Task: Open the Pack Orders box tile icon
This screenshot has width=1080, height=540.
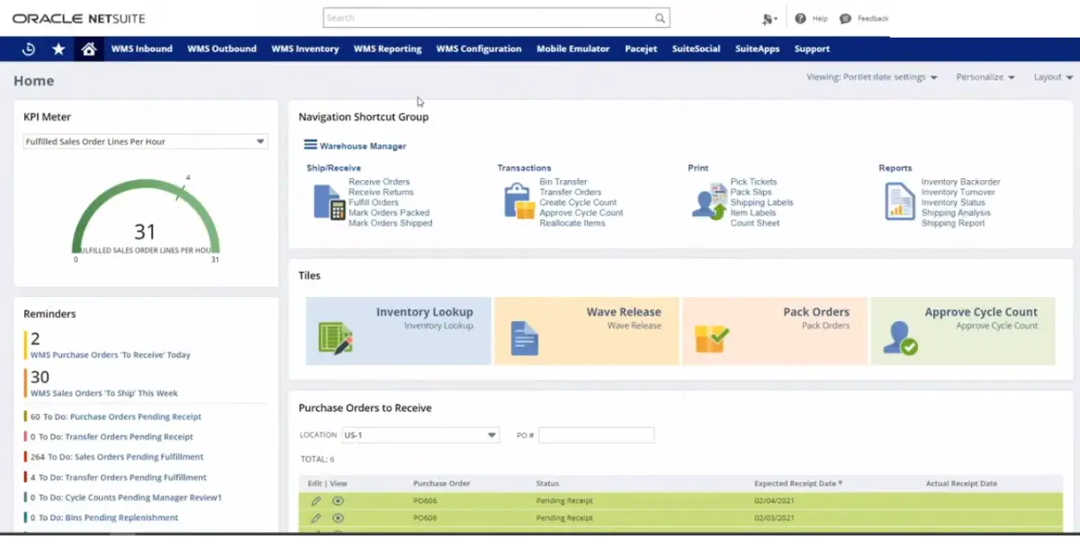Action: (x=712, y=338)
